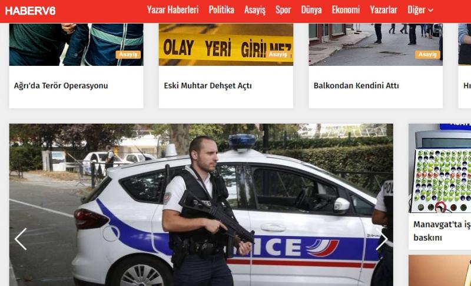471x286 pixels.
Task: Click the French police car slider image
Action: pyautogui.click(x=201, y=205)
